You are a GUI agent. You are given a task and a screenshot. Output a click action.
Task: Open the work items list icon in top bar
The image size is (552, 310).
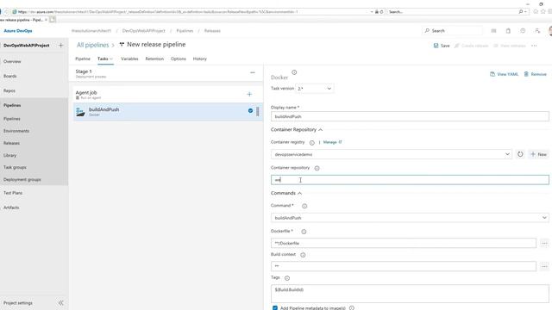pos(493,31)
